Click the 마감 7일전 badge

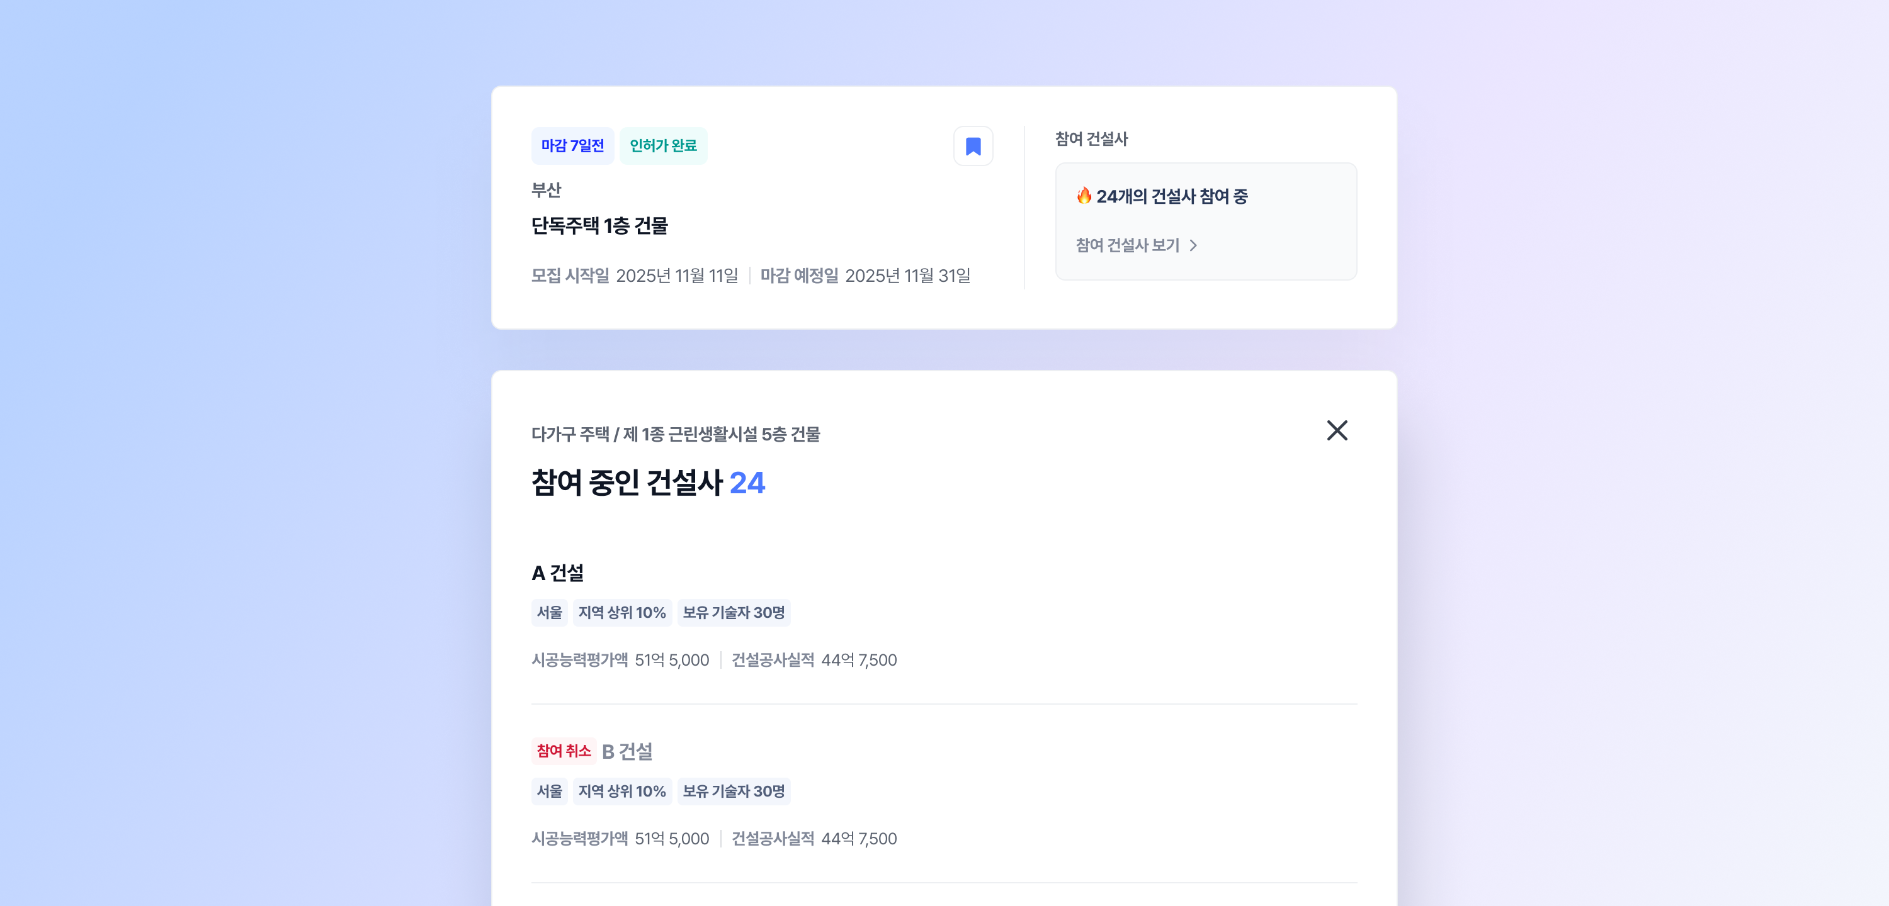(572, 146)
